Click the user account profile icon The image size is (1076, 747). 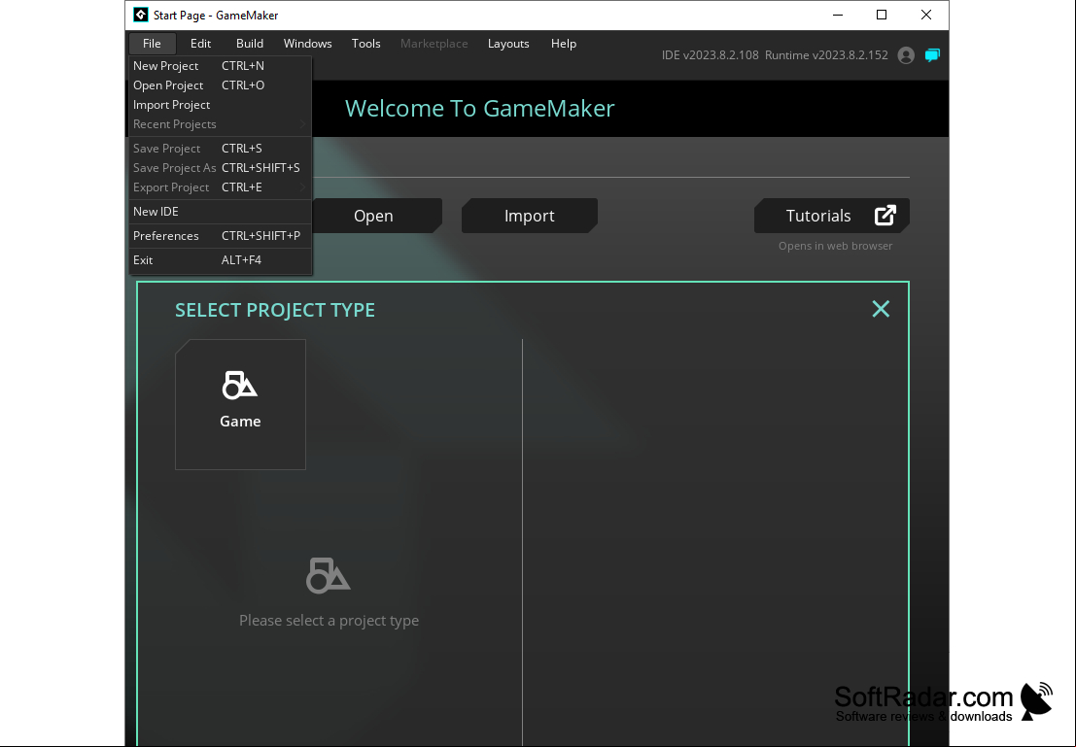tap(906, 55)
